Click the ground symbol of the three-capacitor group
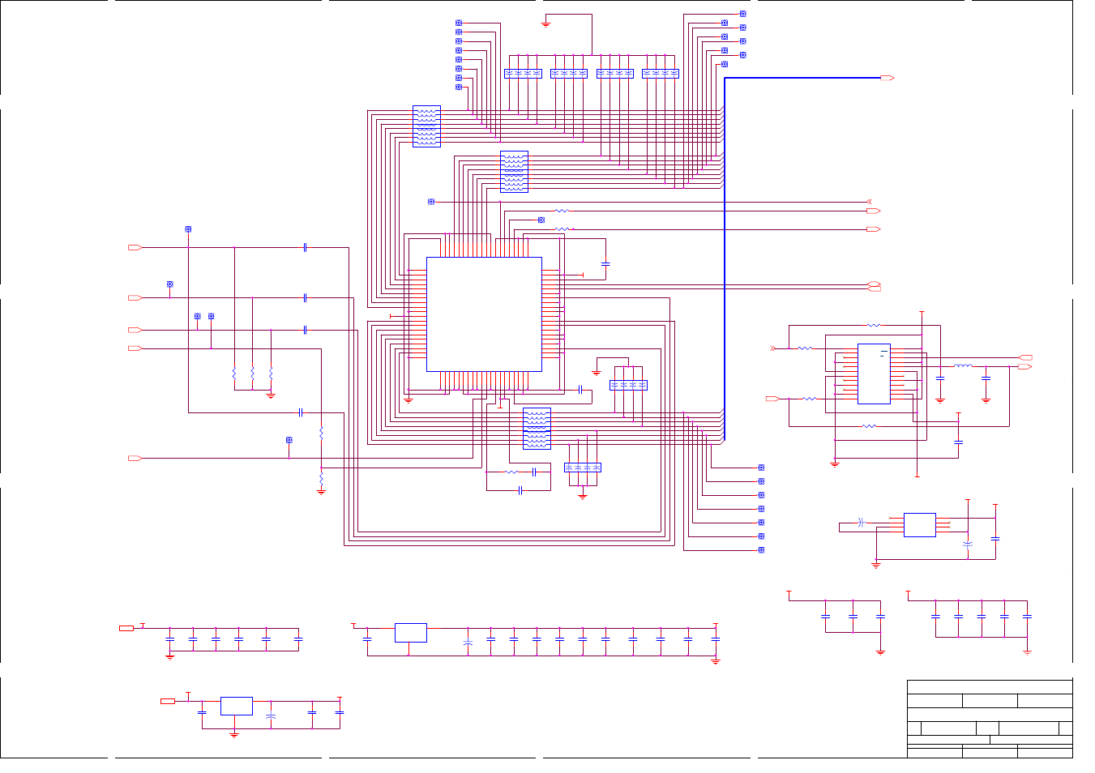 (x=880, y=652)
